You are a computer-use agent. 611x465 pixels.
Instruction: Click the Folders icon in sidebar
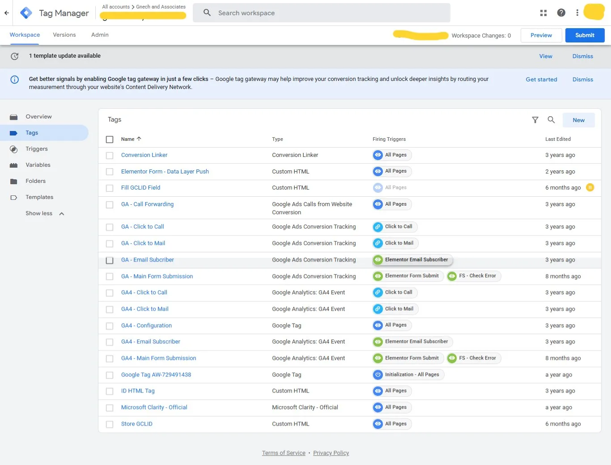pyautogui.click(x=14, y=182)
